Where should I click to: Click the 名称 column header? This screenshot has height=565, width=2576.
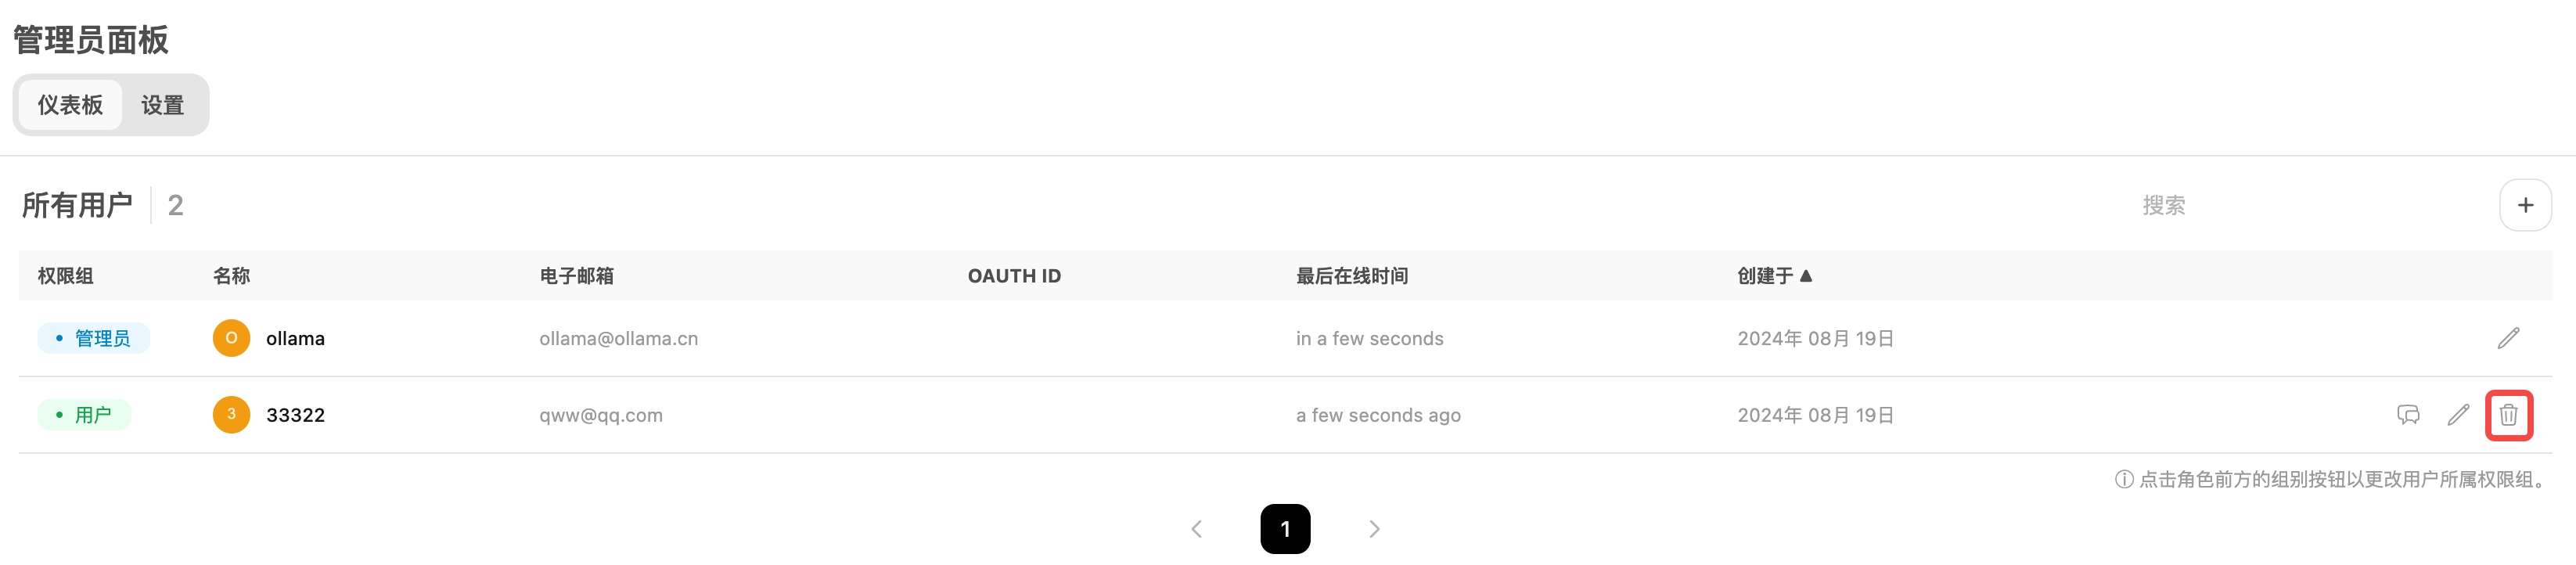233,276
